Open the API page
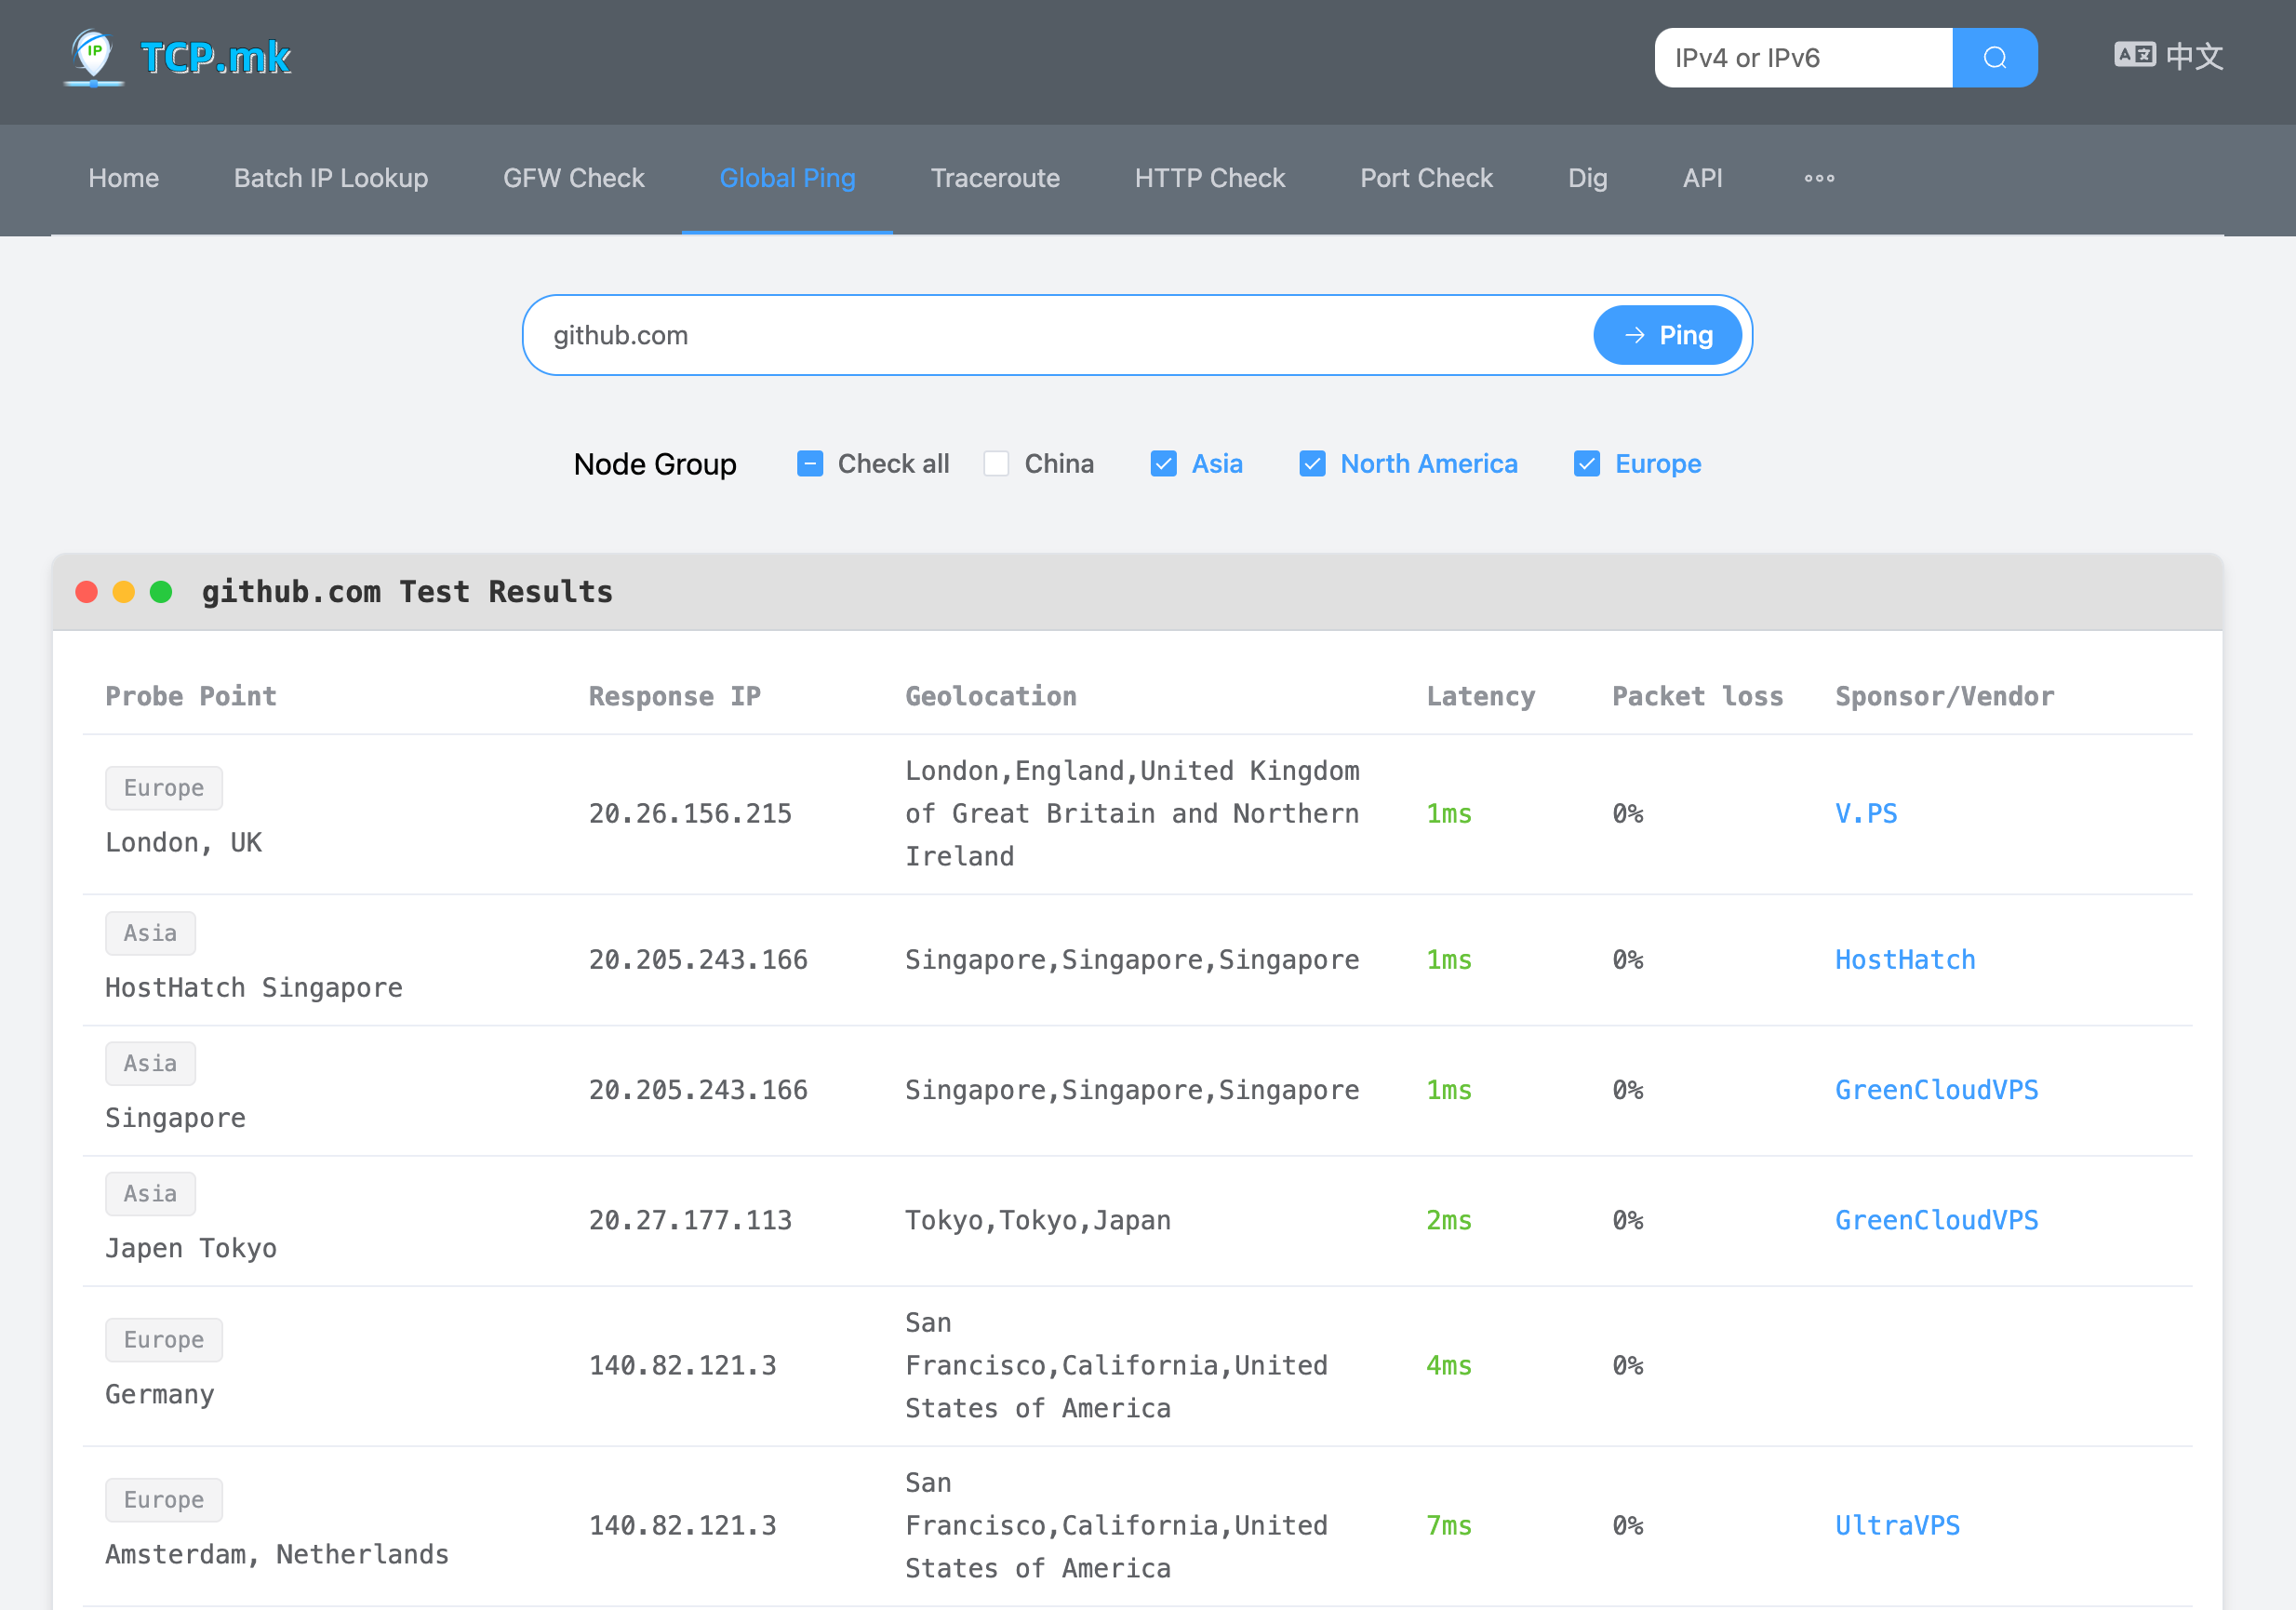This screenshot has width=2296, height=1610. (1702, 178)
